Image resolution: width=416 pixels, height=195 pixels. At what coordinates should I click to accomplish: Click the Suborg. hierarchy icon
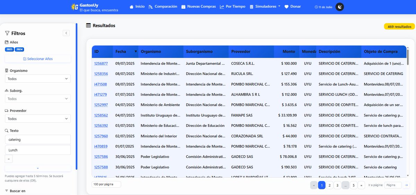pos(7,91)
